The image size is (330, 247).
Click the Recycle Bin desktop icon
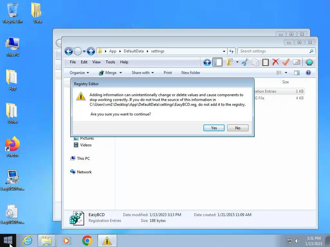click(13, 13)
